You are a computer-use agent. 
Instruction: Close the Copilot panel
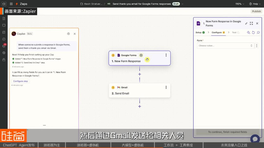(75, 34)
